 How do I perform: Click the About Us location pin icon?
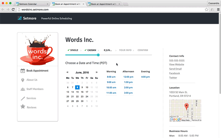pos(23,80)
